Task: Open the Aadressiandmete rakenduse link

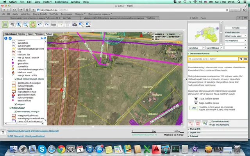Action: tap(202, 85)
